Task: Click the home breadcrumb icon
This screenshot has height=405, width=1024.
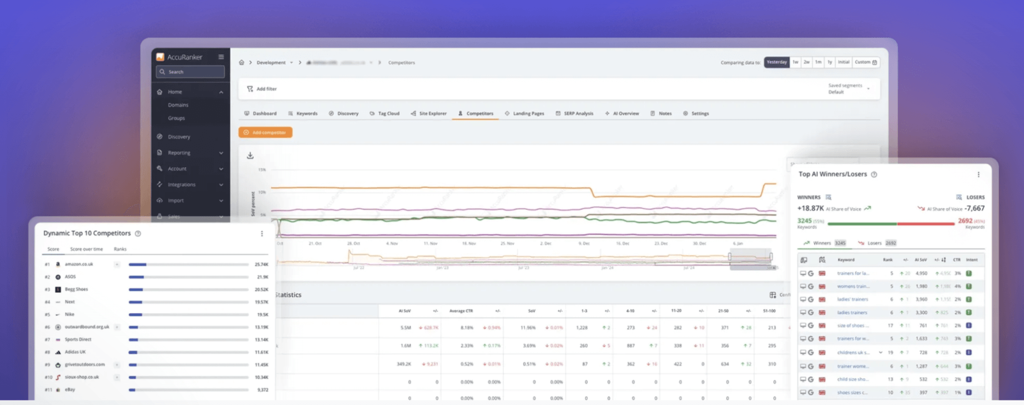Action: 241,62
